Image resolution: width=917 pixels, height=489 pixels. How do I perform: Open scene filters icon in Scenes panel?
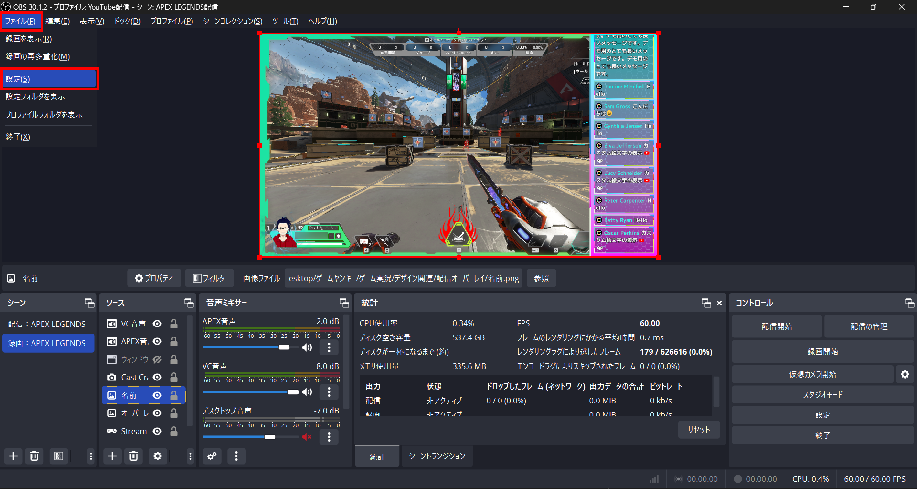[x=59, y=456]
